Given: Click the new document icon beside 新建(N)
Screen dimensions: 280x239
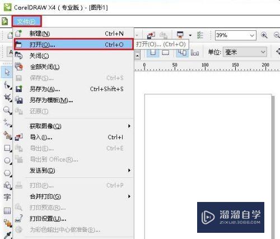Looking at the screenshot, I should (18, 34).
